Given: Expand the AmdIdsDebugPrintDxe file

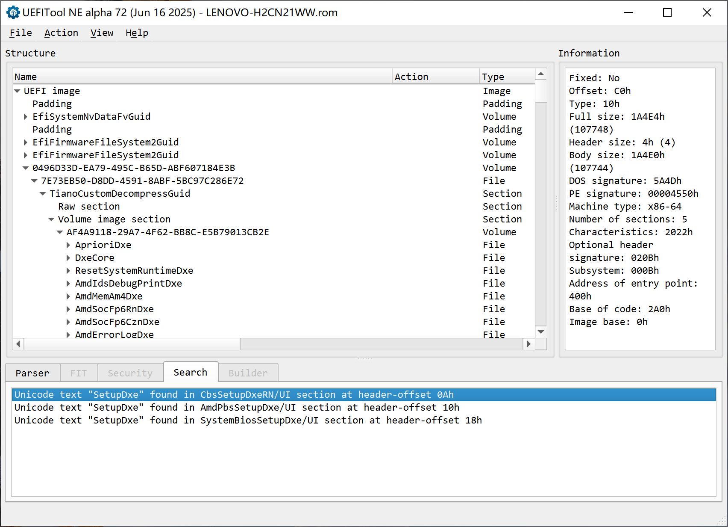Looking at the screenshot, I should [68, 284].
